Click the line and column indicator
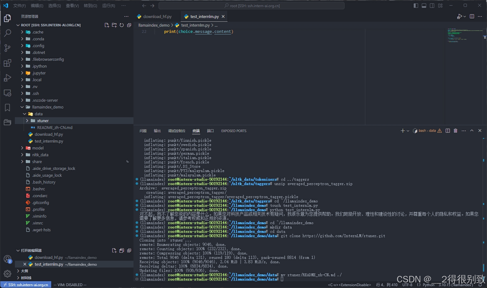Viewport: 487px width, 288px height. 387,285
